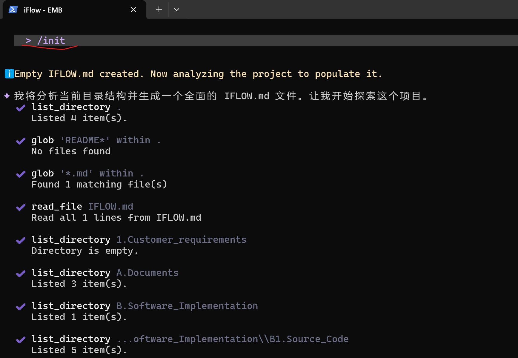Open a new terminal tab

pyautogui.click(x=159, y=10)
